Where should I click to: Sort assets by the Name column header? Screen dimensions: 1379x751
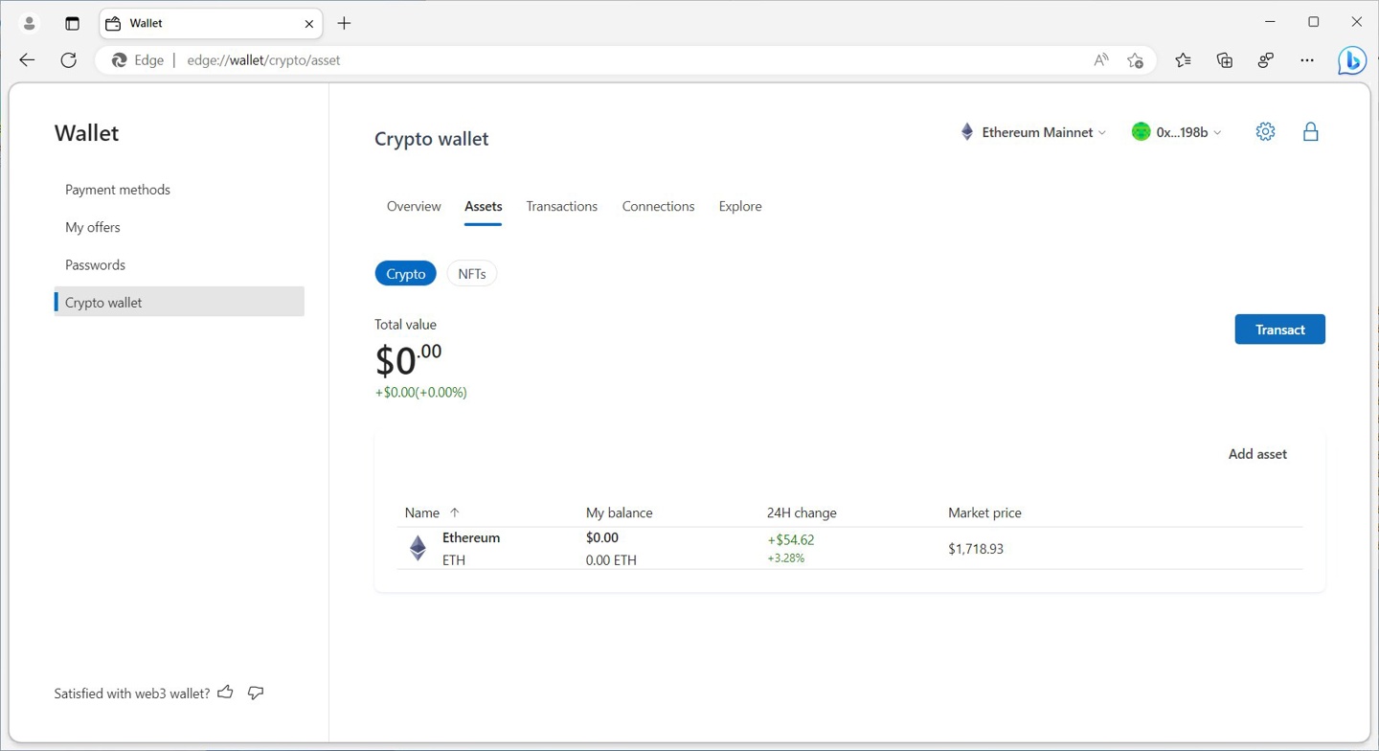coord(422,513)
